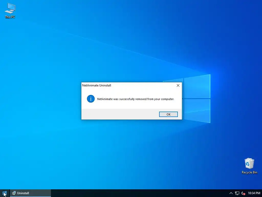This screenshot has height=197, width=262.
Task: Click the NetAnimate Uninstall title bar text
Action: pyautogui.click(x=96, y=85)
